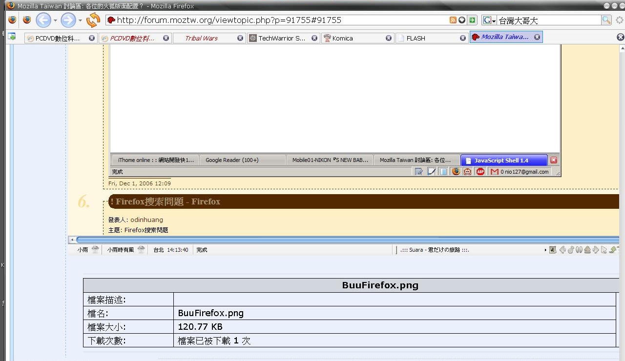Screen dimensions: 625x361
Task: Switch to the Tribal Wars tab
Action: pyautogui.click(x=201, y=38)
